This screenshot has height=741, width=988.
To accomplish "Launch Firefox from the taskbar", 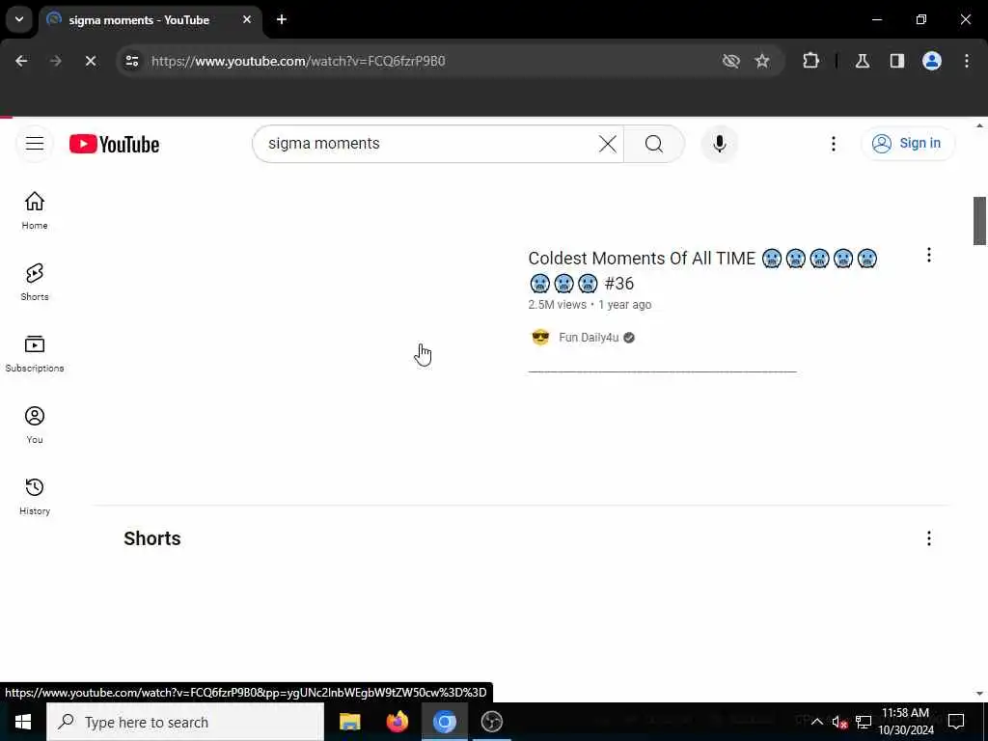I will [x=397, y=722].
